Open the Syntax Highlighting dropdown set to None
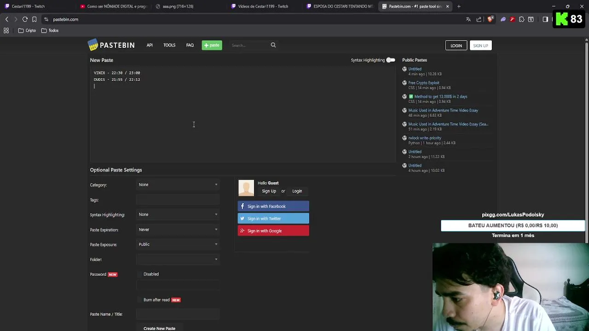Viewport: 589px width, 331px height. tap(178, 215)
